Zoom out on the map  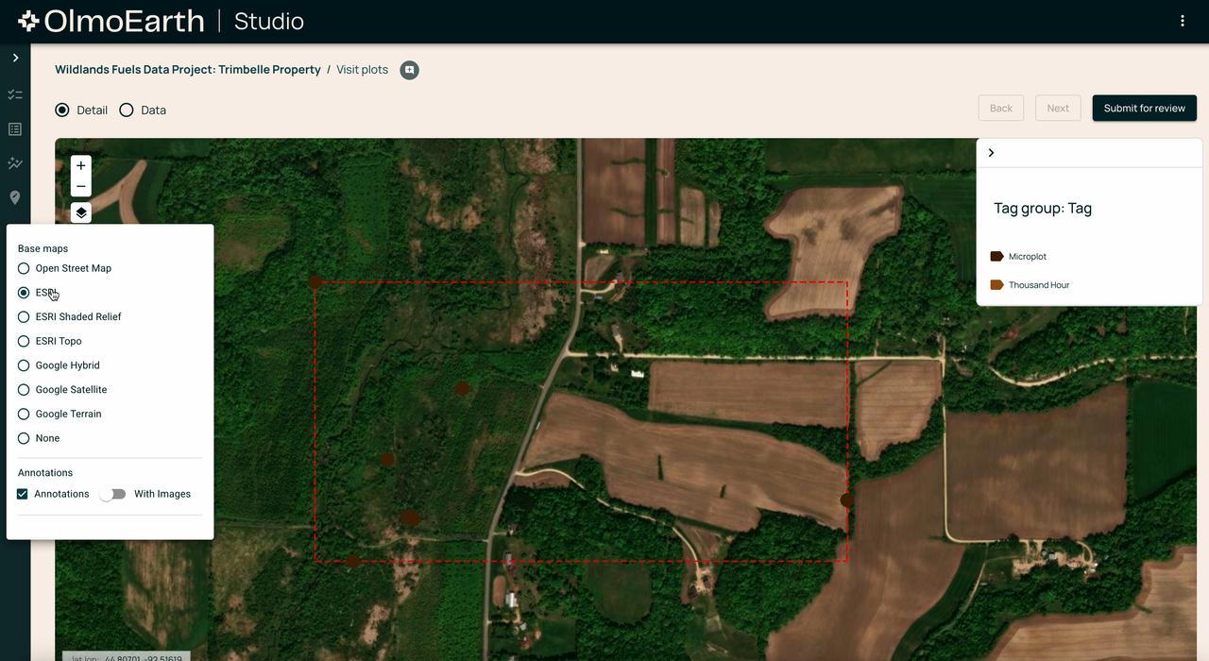(81, 186)
